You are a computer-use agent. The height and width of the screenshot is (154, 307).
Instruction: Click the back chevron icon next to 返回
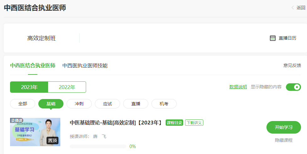(293, 8)
